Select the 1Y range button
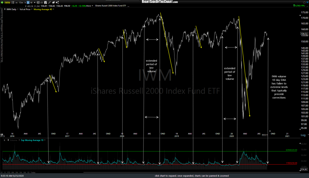The image size is (309, 178). click(5, 173)
